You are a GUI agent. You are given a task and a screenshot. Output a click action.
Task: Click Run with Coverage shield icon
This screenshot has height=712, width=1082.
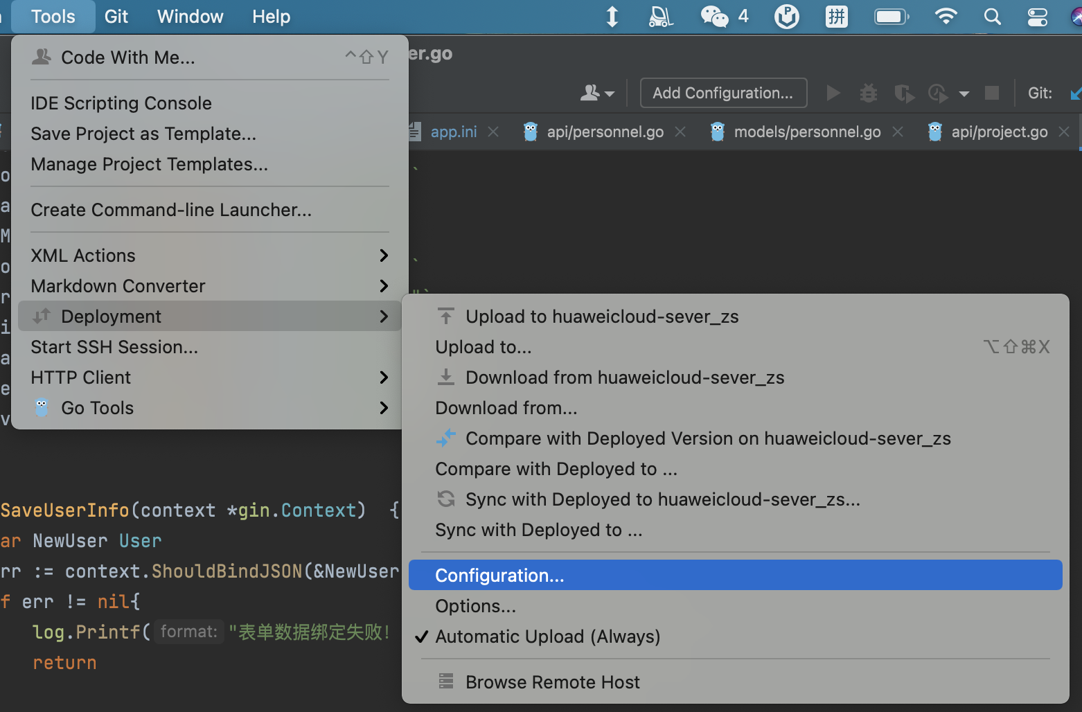point(903,93)
